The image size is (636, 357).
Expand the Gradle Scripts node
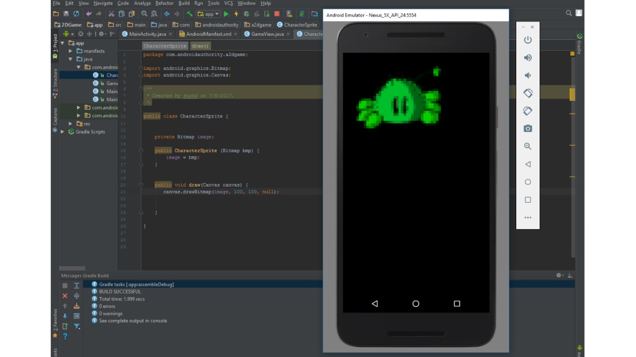(x=63, y=132)
